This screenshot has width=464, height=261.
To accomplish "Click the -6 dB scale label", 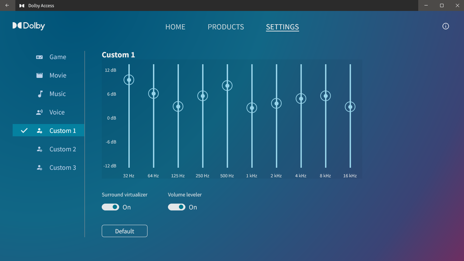I will pyautogui.click(x=111, y=142).
